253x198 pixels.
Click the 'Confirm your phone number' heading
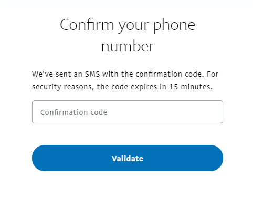tap(128, 35)
